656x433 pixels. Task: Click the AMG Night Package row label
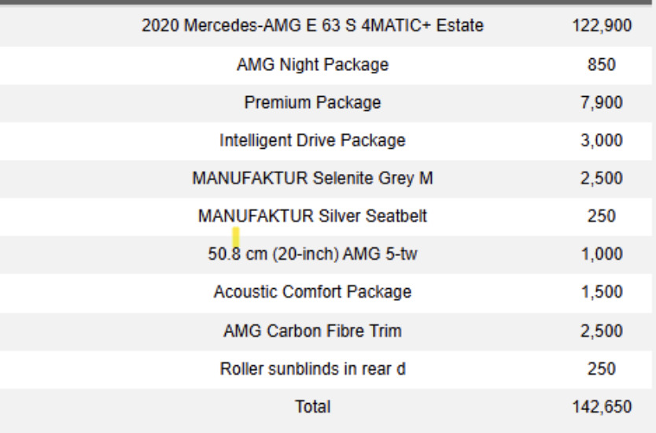[312, 65]
